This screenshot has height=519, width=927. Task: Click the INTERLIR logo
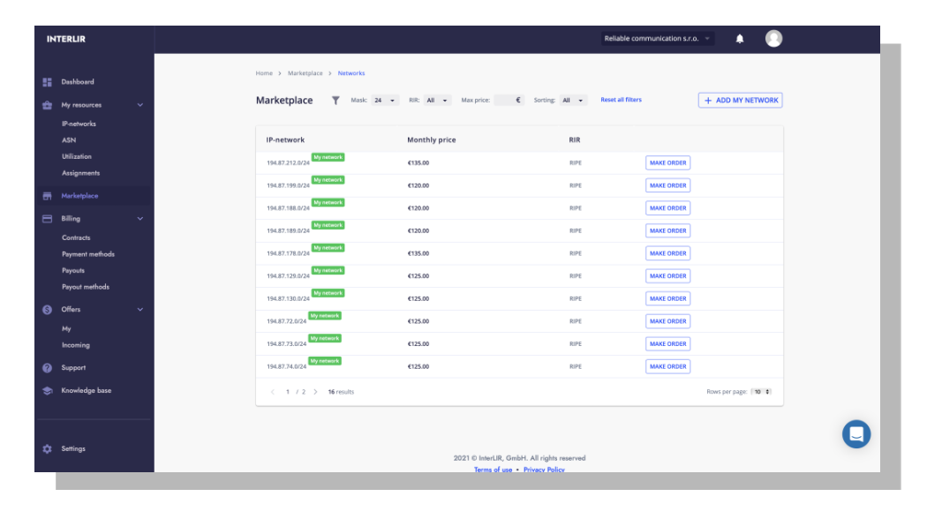(66, 39)
